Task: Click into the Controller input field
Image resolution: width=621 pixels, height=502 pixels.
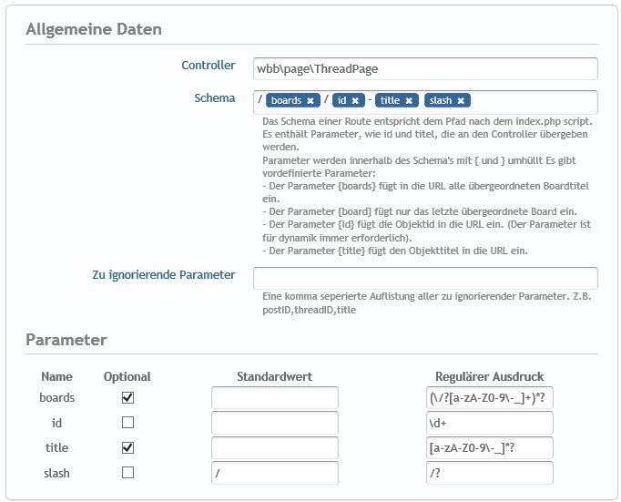Action: click(425, 69)
